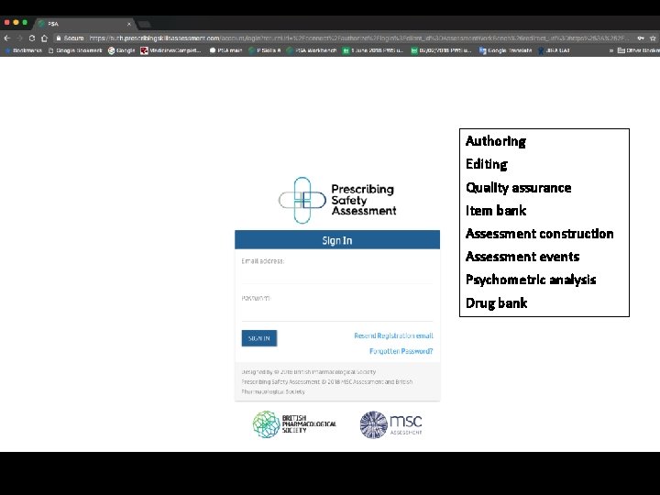Click the Prescribing Safety Assessment logo
The image size is (660, 495).
337,200
